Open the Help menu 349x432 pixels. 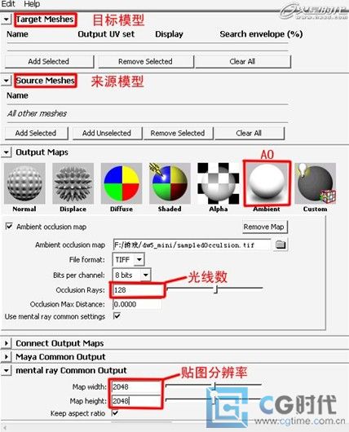(32, 4)
